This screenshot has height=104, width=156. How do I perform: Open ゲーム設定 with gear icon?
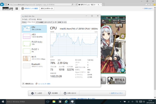(36, 93)
